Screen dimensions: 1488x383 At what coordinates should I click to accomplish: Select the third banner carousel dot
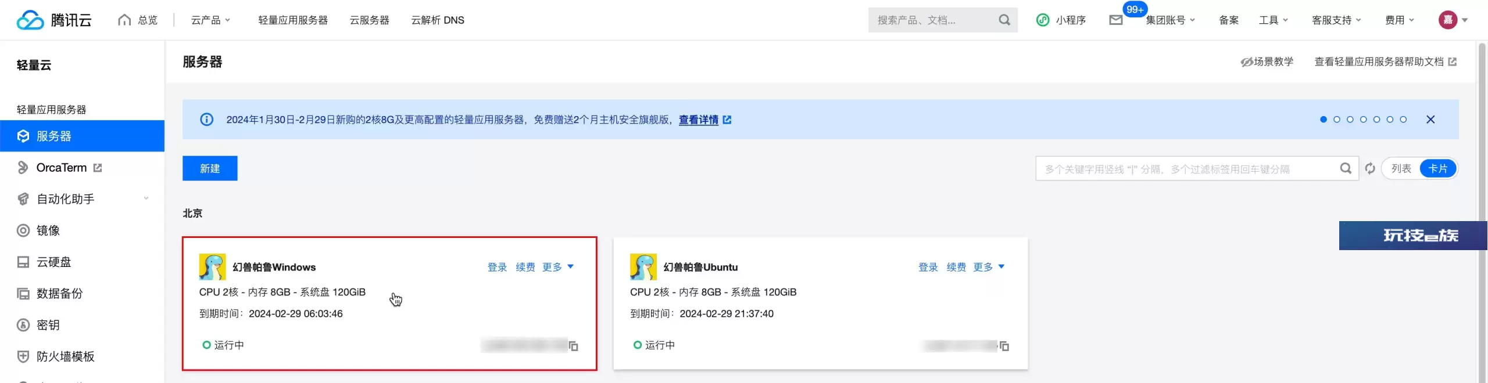pyautogui.click(x=1350, y=120)
